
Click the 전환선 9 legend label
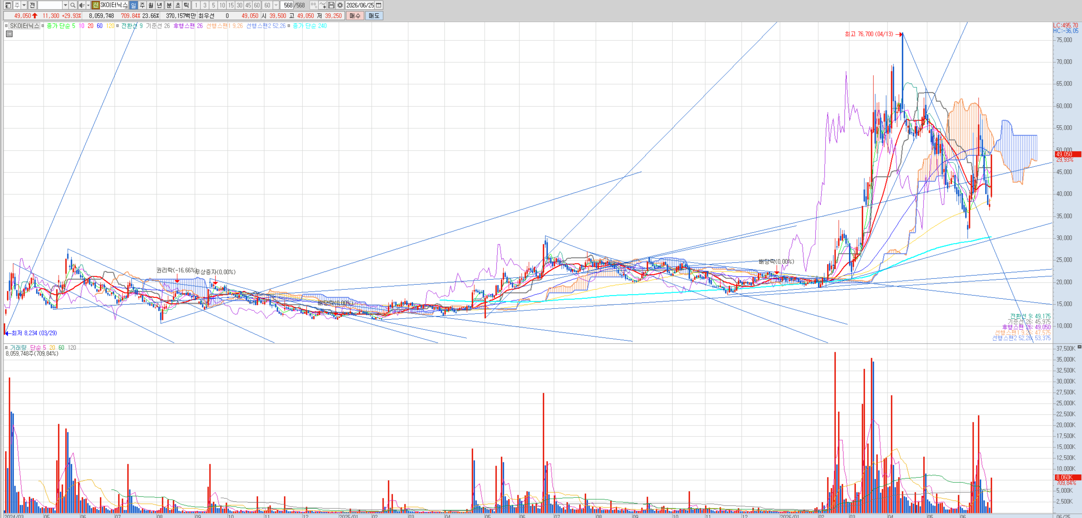pyautogui.click(x=132, y=25)
